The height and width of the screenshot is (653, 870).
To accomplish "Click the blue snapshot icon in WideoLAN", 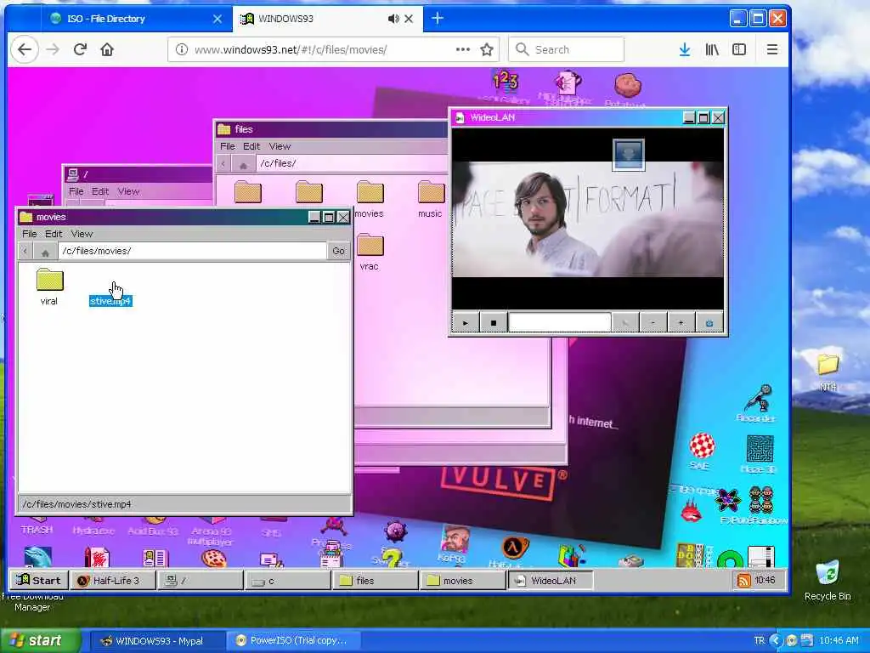I will tap(709, 322).
